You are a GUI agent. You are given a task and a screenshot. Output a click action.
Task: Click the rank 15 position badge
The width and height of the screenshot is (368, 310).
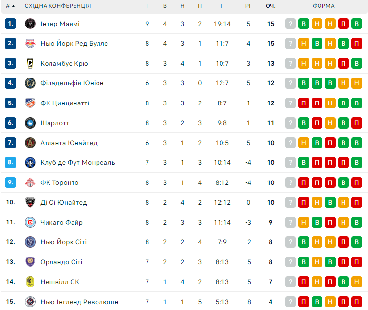(x=11, y=302)
